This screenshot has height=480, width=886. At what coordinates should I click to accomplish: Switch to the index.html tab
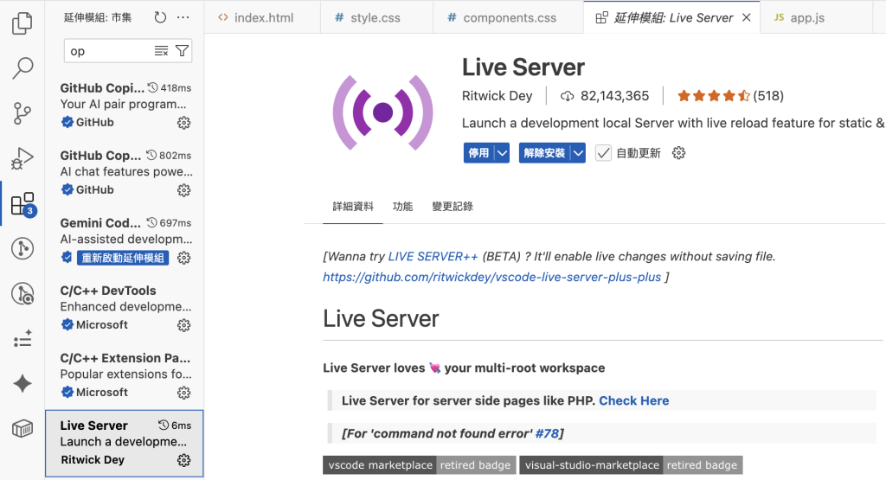[x=263, y=17]
